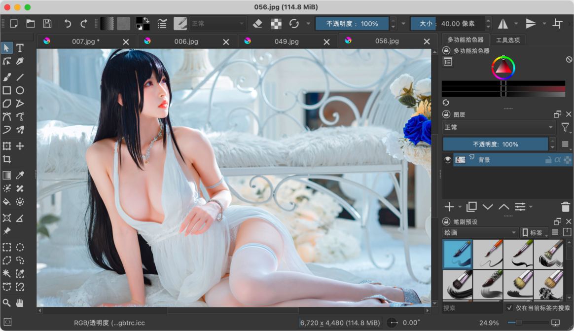574x331 pixels.
Task: Move the layer down in stack
Action: [488, 207]
